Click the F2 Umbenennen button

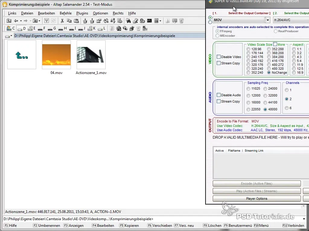tap(46, 226)
